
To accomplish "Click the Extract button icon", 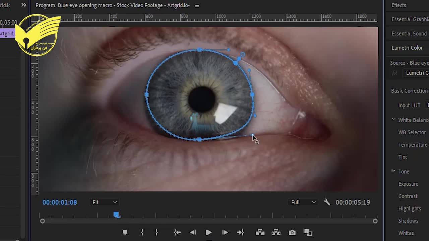I will coord(276,232).
